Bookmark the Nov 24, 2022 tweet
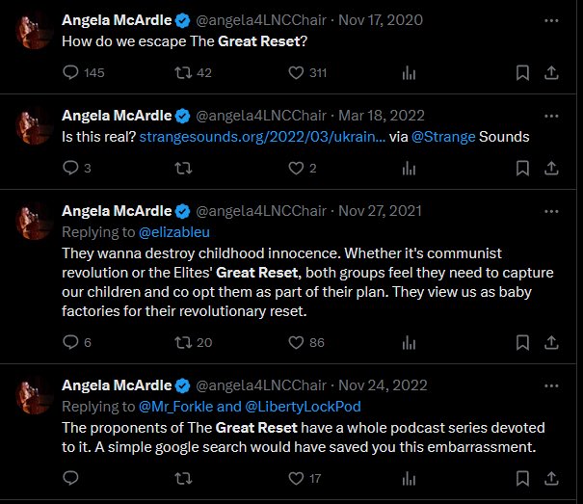Viewport: 583px width, 504px height. click(x=522, y=478)
